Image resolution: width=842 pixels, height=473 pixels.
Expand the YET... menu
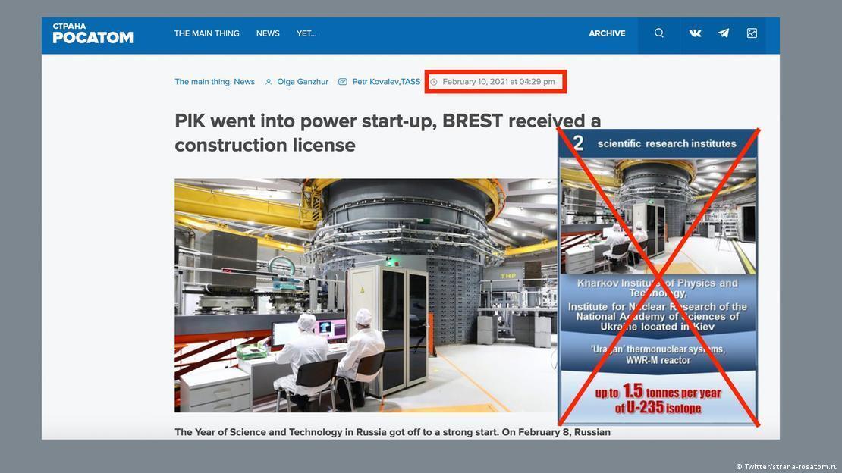pyautogui.click(x=306, y=33)
